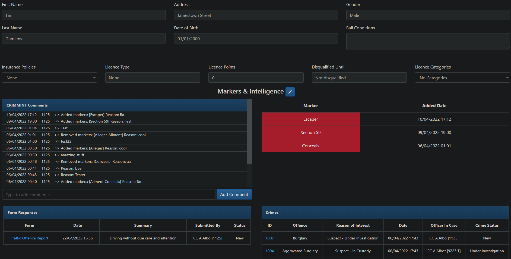Open crime record 1007
The image size is (511, 259).
[x=269, y=238]
